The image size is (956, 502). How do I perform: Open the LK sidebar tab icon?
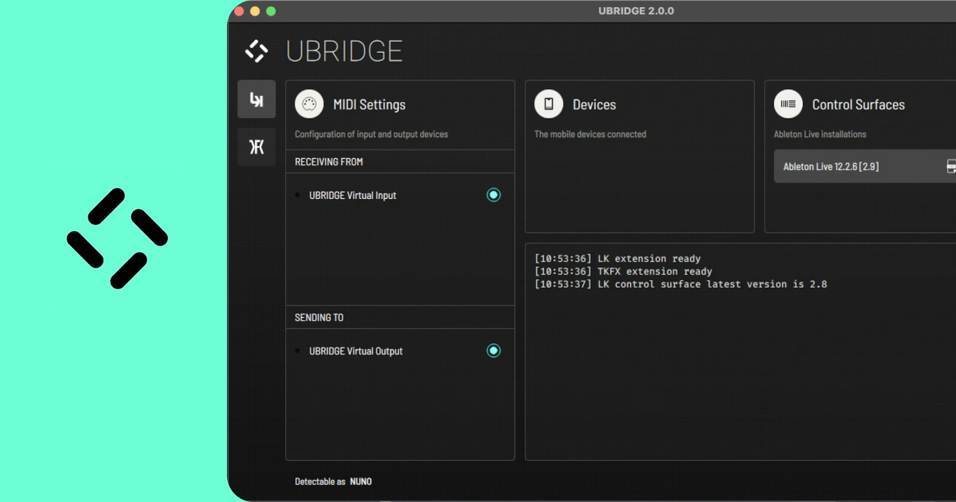click(x=256, y=99)
